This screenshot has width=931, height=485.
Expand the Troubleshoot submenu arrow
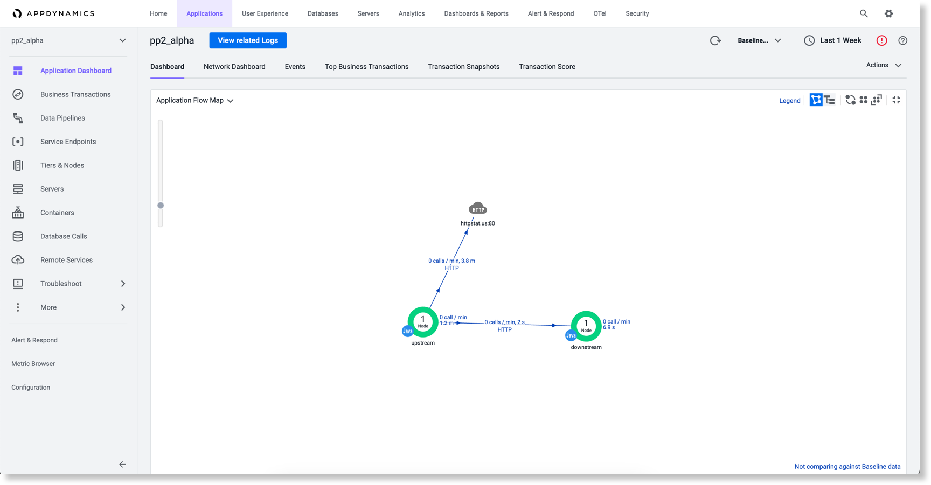tap(123, 284)
